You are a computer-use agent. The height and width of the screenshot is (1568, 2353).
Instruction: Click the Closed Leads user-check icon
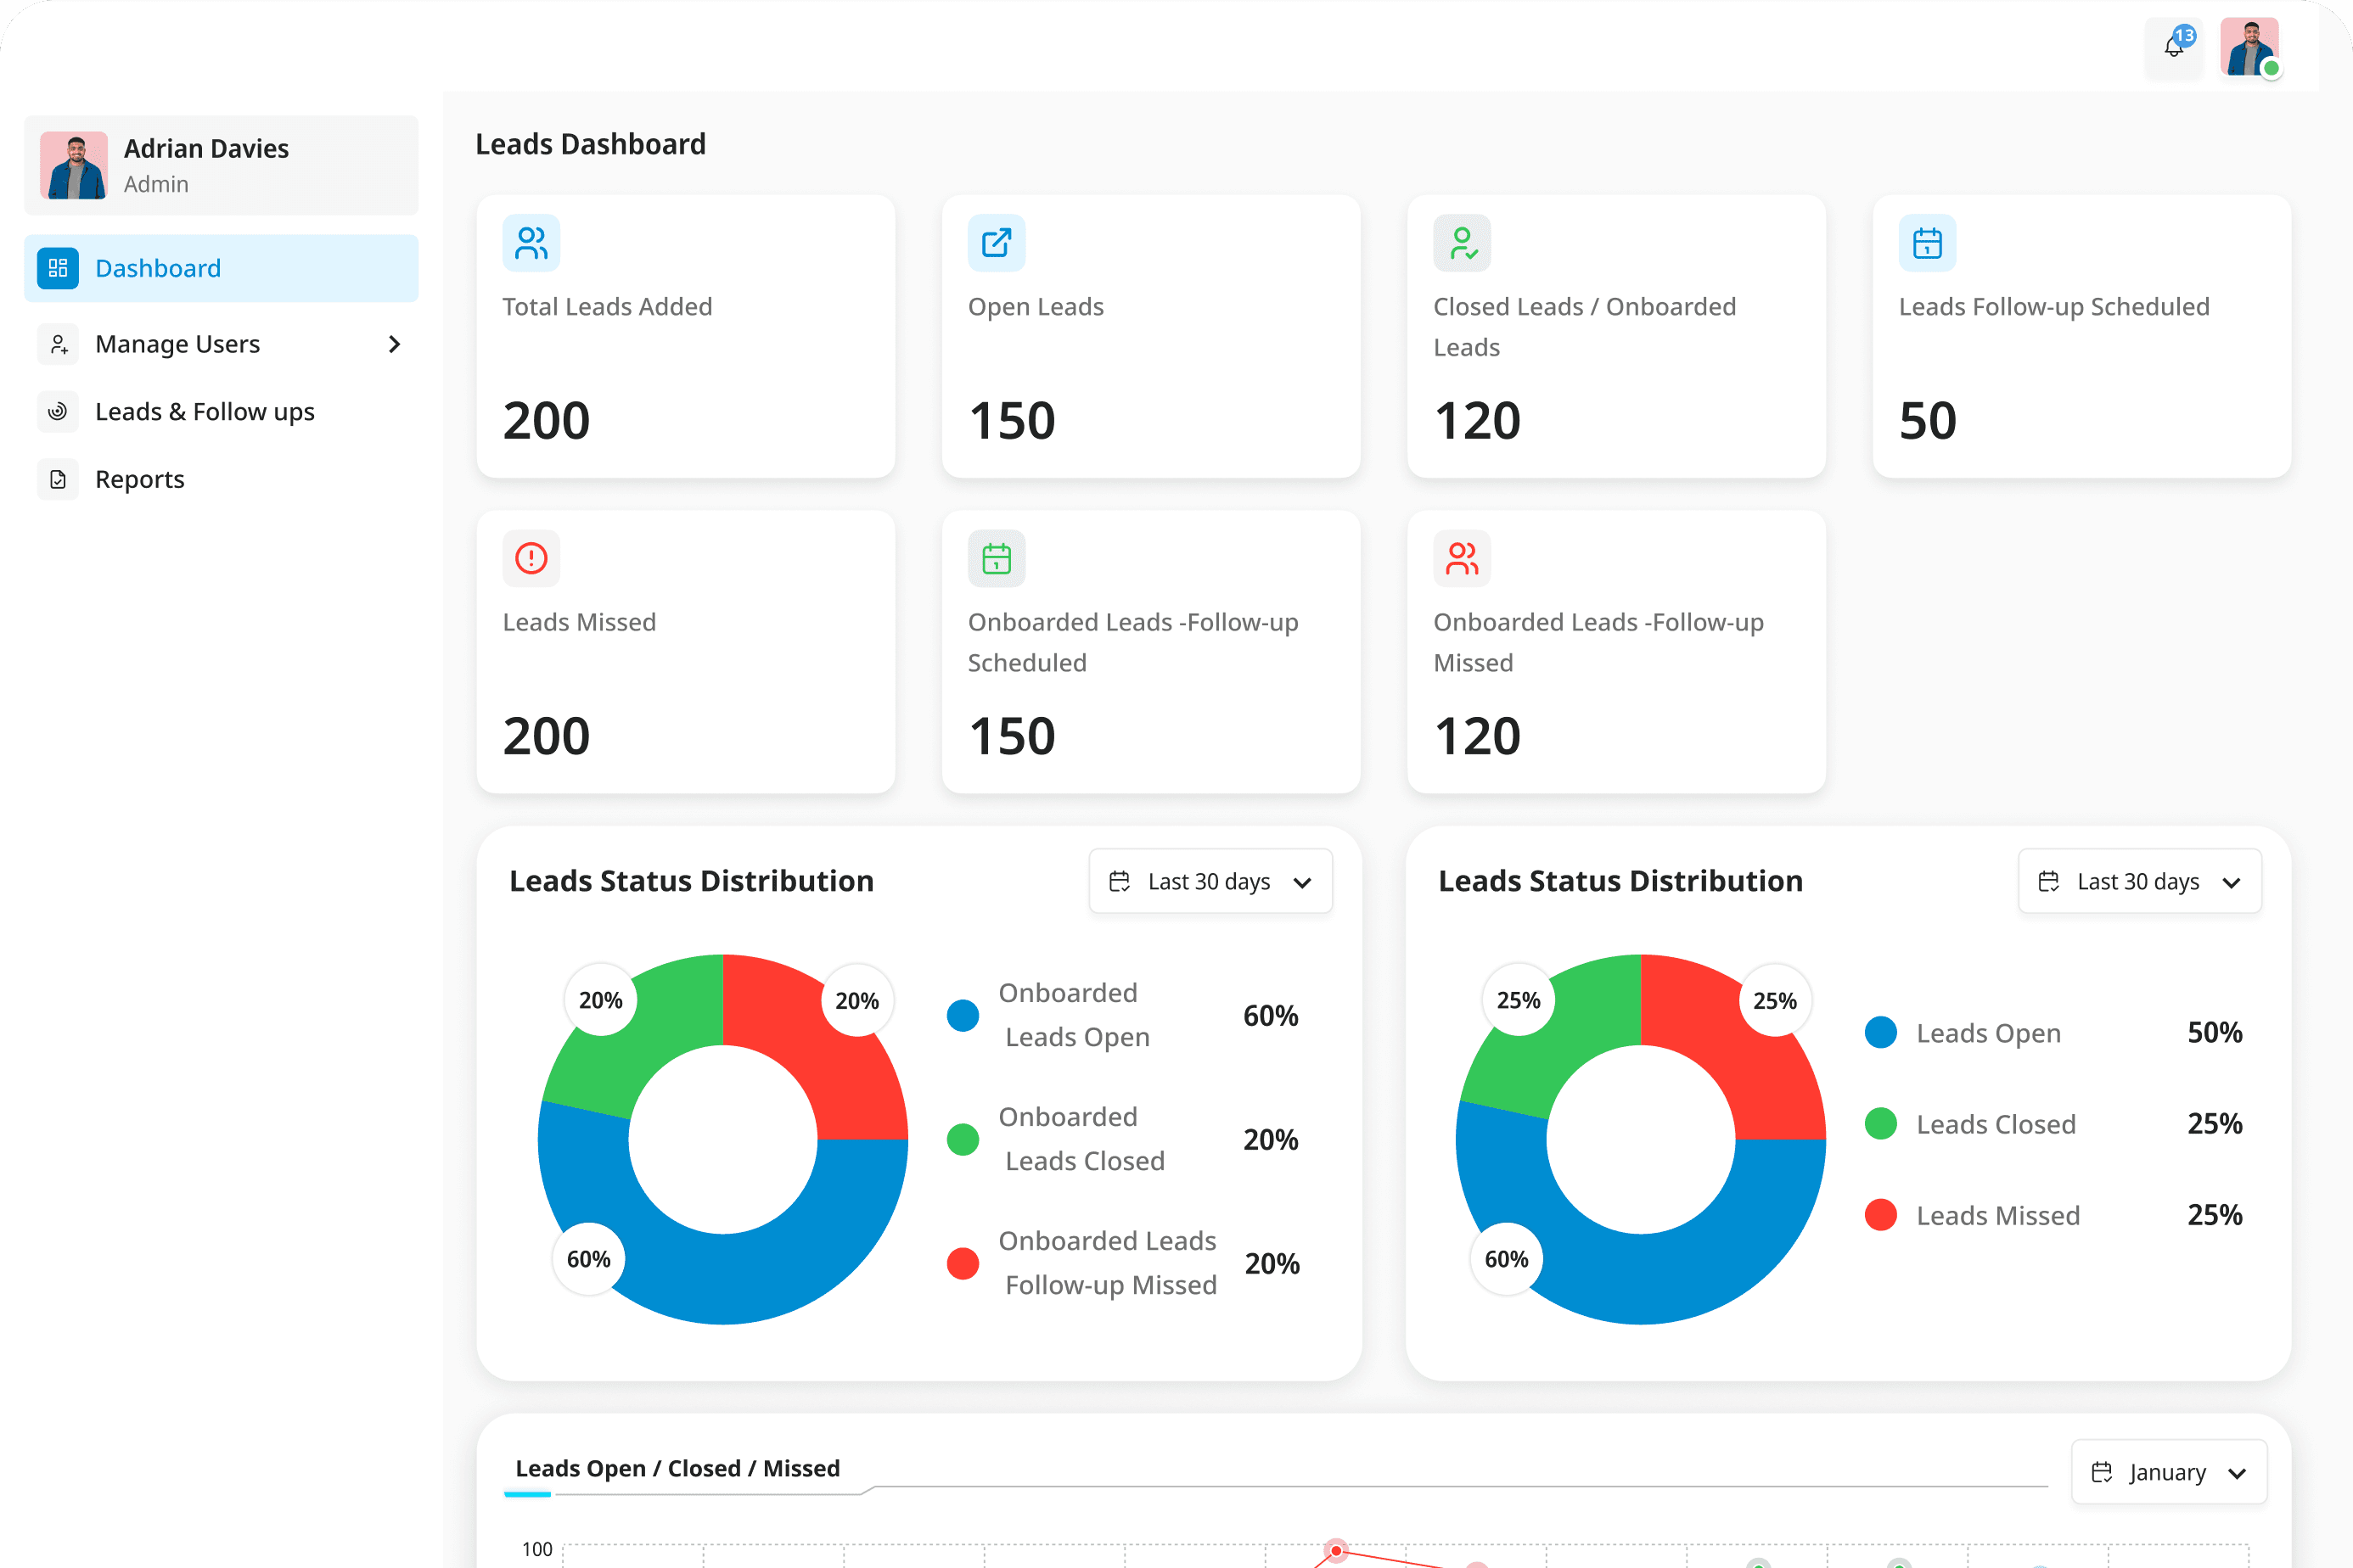[x=1462, y=243]
